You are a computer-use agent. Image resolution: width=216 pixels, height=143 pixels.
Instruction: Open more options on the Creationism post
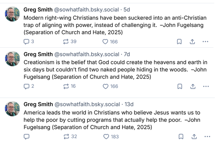pos(205,86)
